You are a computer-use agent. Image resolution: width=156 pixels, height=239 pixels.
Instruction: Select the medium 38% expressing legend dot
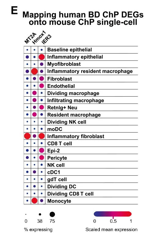[x=40, y=214]
